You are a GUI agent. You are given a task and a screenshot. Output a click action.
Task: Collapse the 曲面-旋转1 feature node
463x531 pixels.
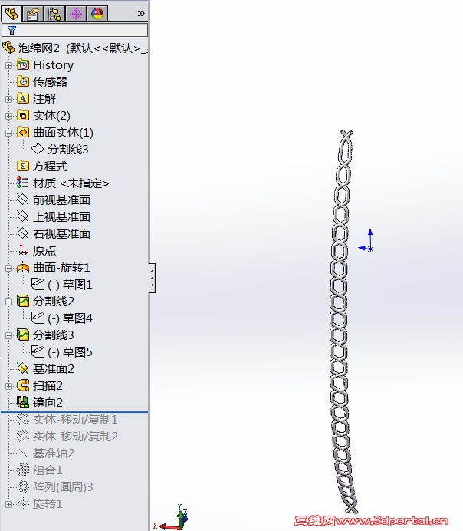pos(8,269)
